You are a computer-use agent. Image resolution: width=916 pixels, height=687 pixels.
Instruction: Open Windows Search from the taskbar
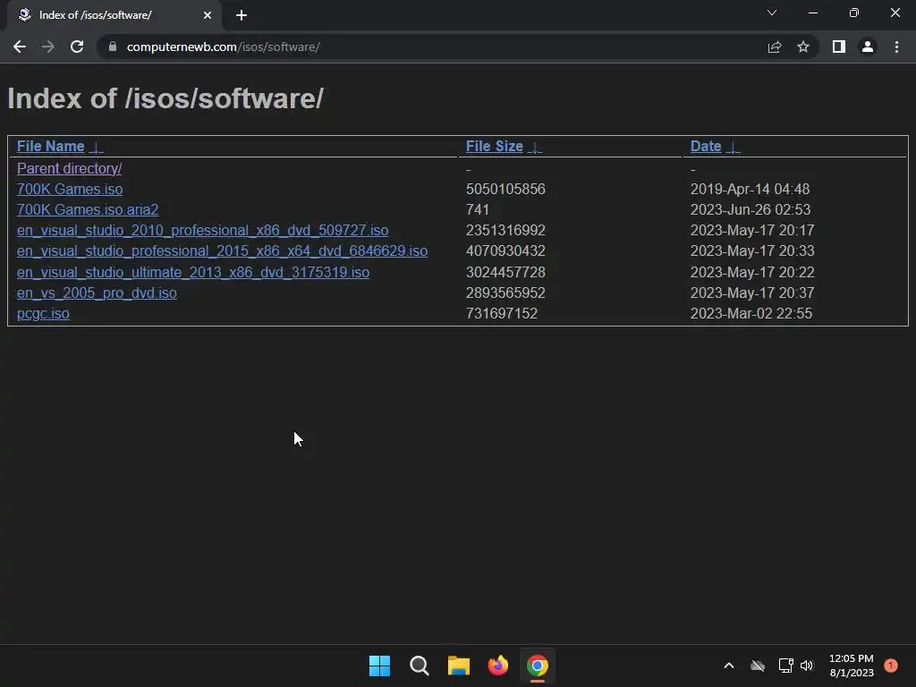420,666
